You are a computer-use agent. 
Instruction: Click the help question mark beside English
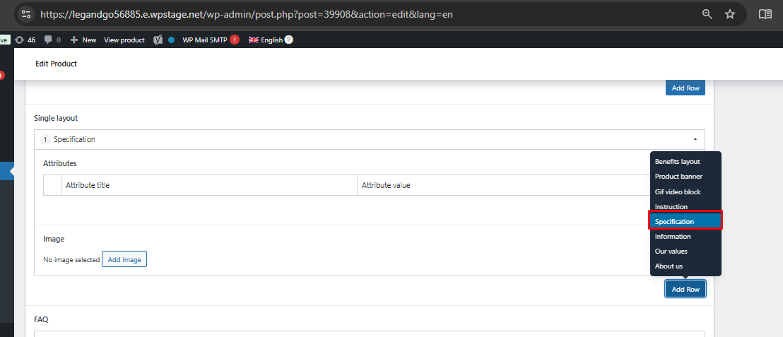[289, 40]
